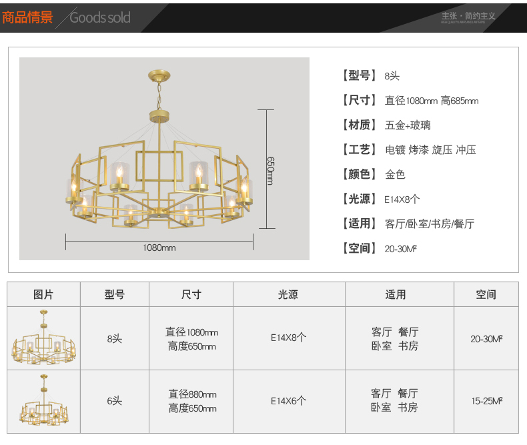The image size is (527, 445).
Task: Select the 五金+玻璃 material value
Action: tap(408, 125)
